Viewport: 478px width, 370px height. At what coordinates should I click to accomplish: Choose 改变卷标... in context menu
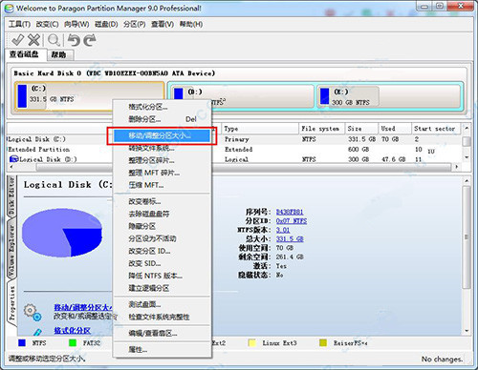163,201
